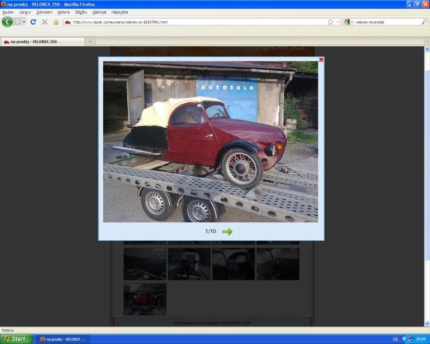Click the red car site icon in address bar
430x344 pixels.
click(x=67, y=22)
